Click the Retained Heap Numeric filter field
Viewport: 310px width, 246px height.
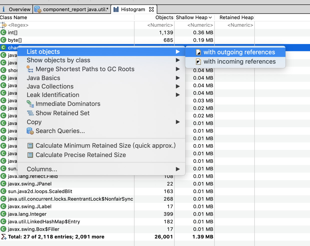pyautogui.click(x=235, y=25)
